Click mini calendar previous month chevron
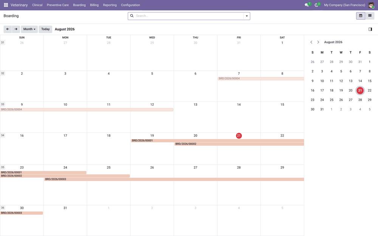Viewport: 378px width, 236px height. tap(311, 42)
